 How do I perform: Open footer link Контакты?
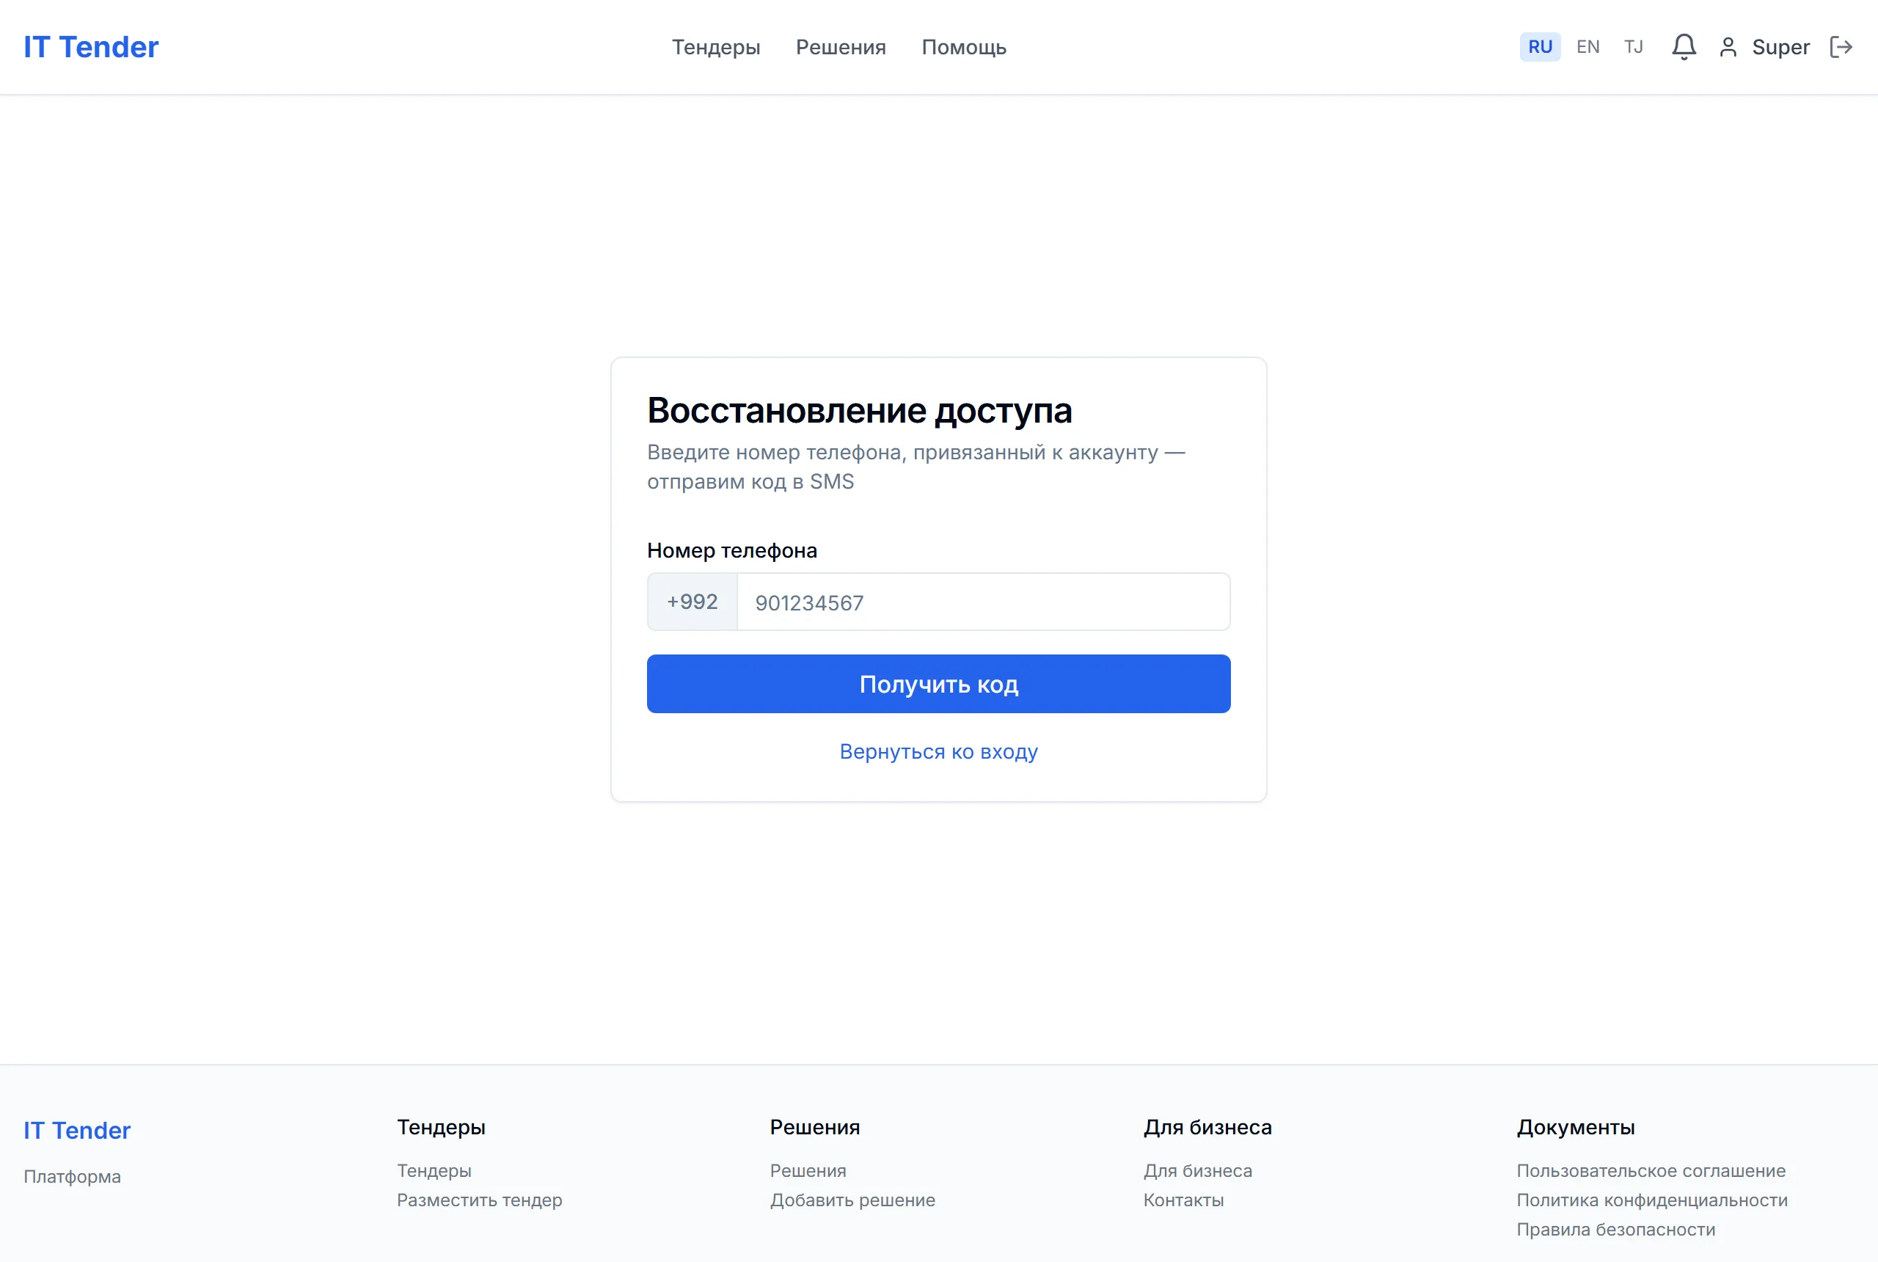pos(1183,1200)
